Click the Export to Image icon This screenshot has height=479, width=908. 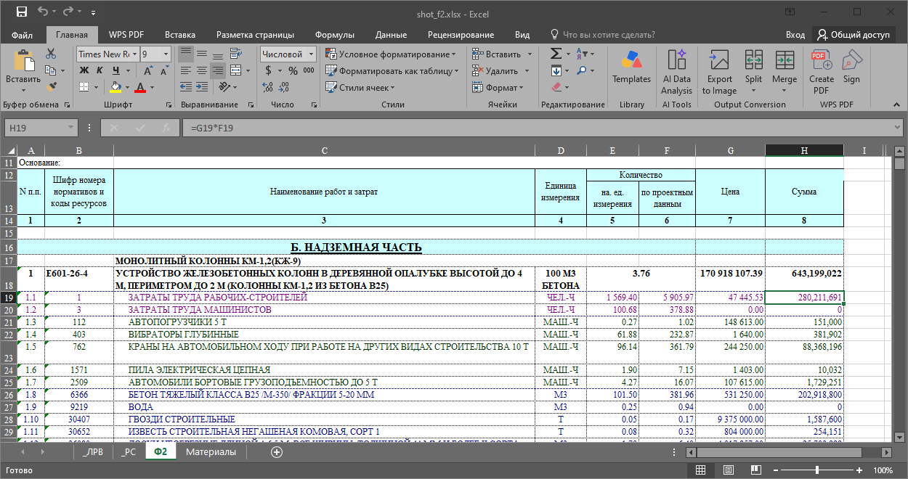pos(719,59)
